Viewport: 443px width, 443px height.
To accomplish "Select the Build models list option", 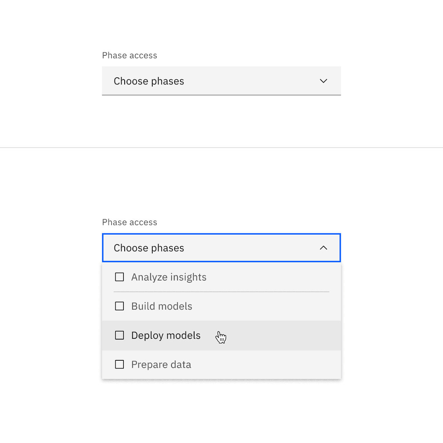I will click(x=162, y=306).
